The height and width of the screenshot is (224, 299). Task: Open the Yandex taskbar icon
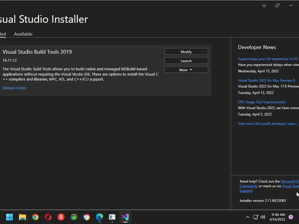point(61,217)
